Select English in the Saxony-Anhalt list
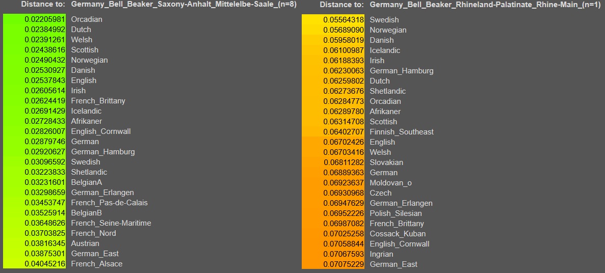The height and width of the screenshot is (273, 605). click(x=84, y=80)
